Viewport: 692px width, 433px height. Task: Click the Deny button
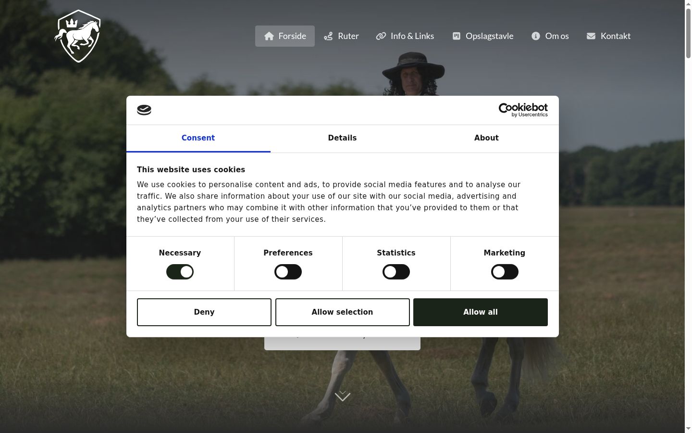[204, 312]
